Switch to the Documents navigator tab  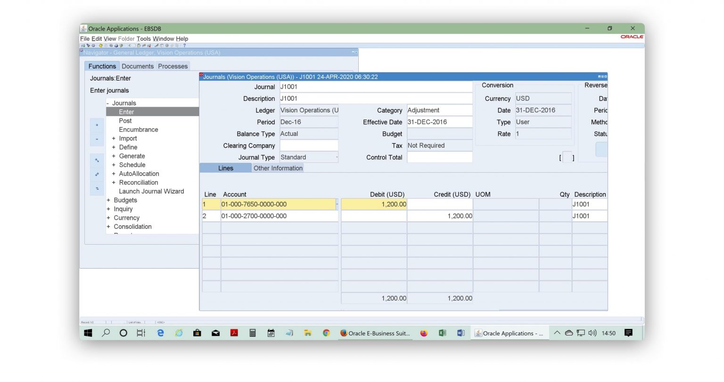pyautogui.click(x=137, y=66)
